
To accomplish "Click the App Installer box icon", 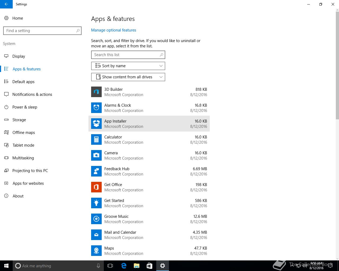I will coord(96,124).
